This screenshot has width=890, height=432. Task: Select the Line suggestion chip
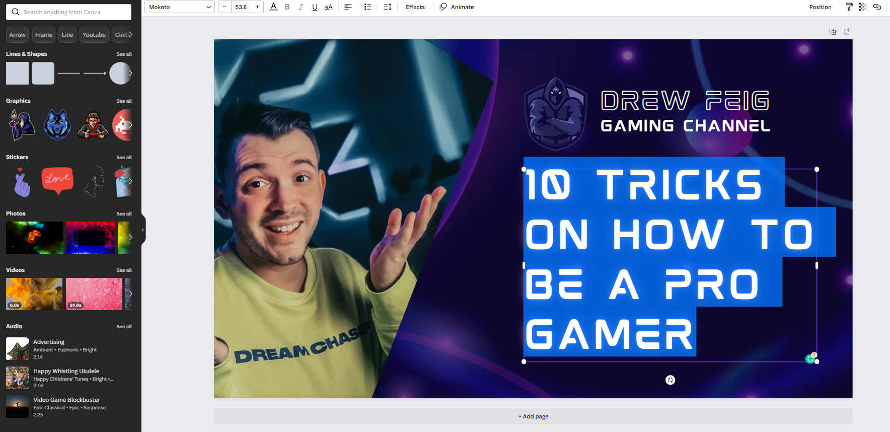tap(67, 35)
